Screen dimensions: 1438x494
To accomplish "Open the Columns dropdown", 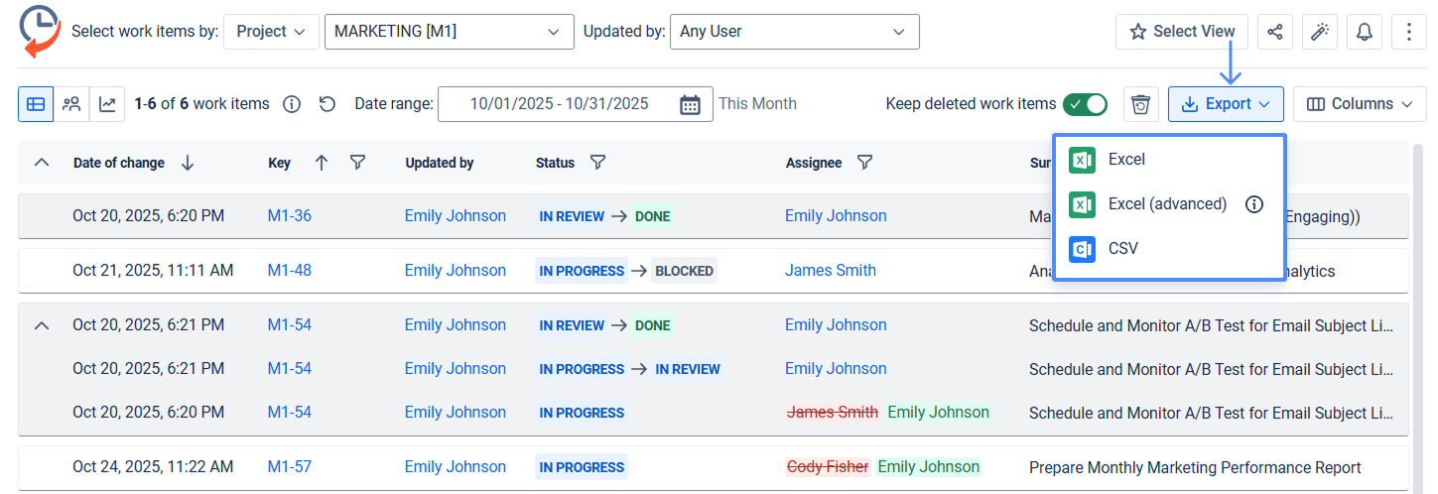I will pos(1360,104).
